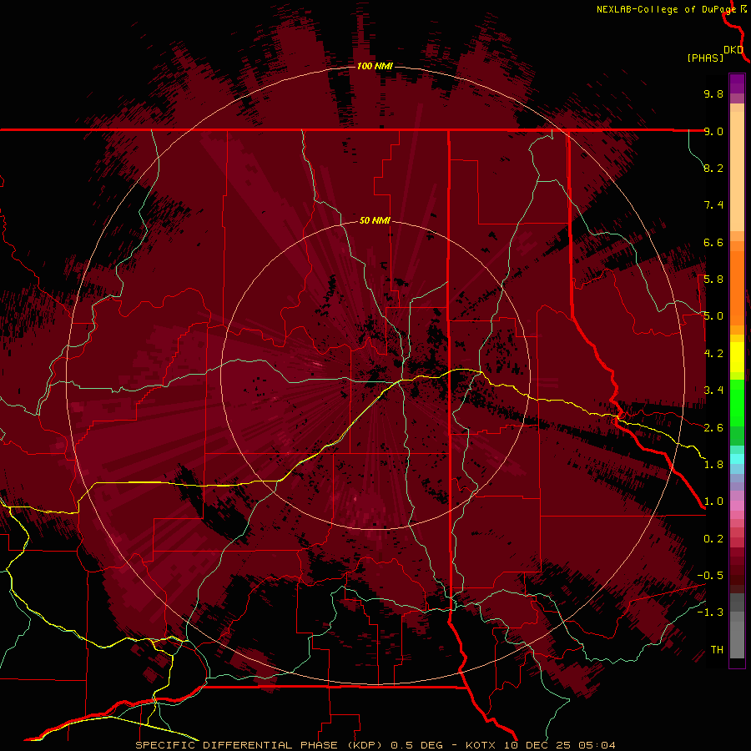Click the 1.0 legend value

[713, 502]
